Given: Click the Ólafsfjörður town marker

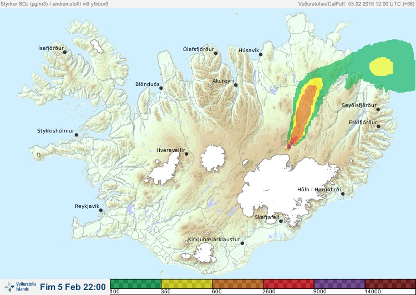Looking at the screenshot, I should pos(216,53).
